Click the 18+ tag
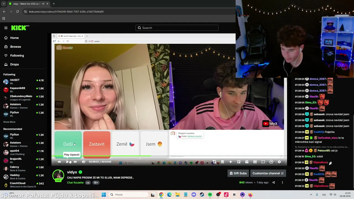Screen dimensions: 354x199 click(x=96, y=183)
